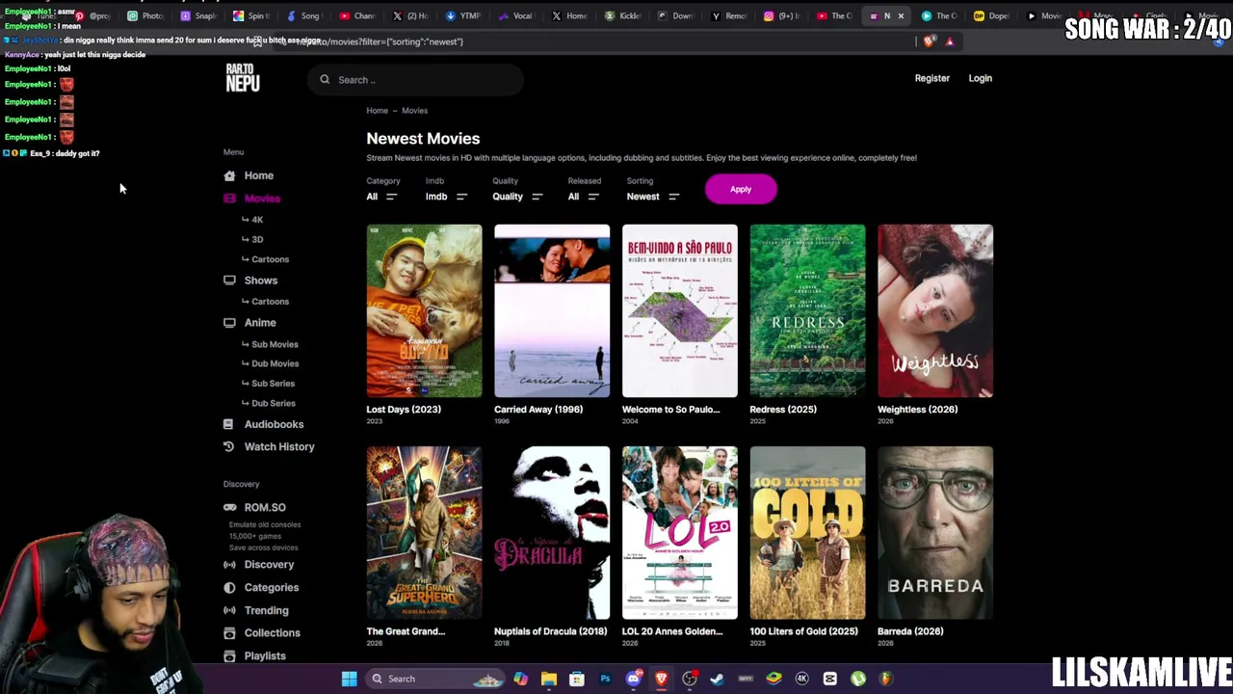The image size is (1233, 694).
Task: Open the Category filter dropdown
Action: pos(381,197)
